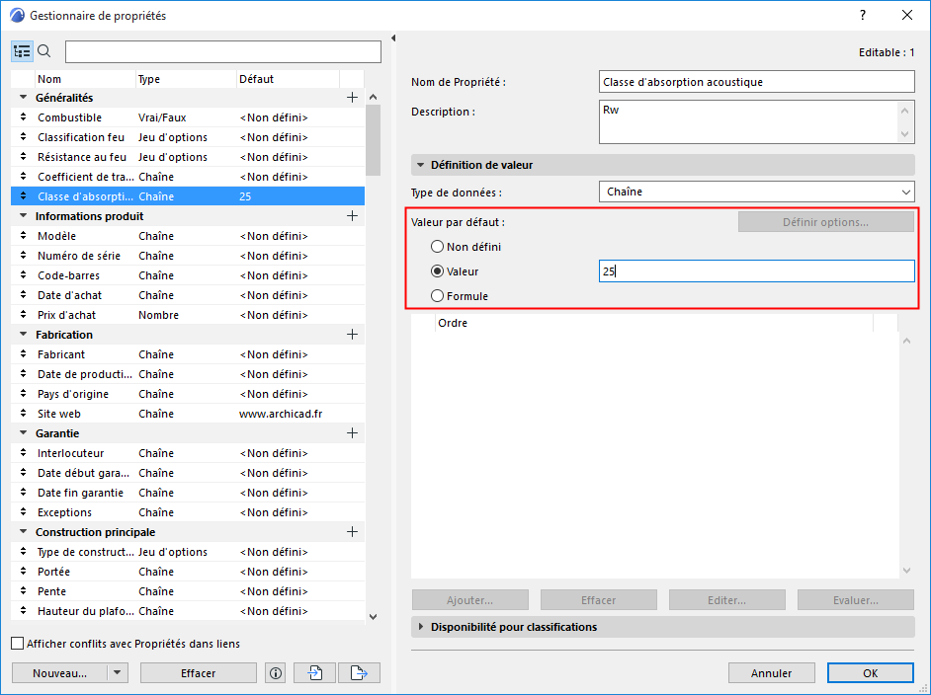Switch to the tree list view icon
The width and height of the screenshot is (931, 695).
coord(22,51)
